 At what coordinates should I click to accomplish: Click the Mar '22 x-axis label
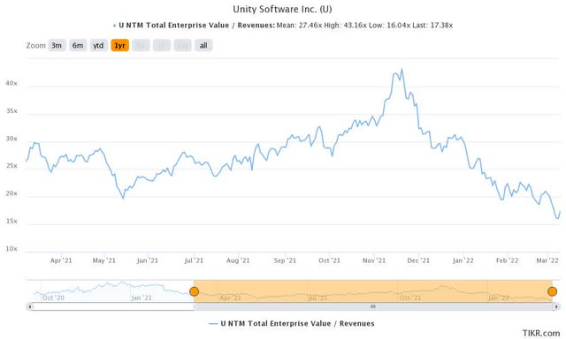pyautogui.click(x=547, y=260)
